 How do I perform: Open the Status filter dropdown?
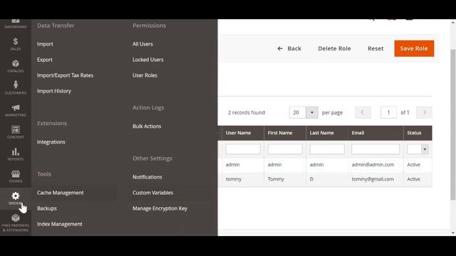point(418,149)
